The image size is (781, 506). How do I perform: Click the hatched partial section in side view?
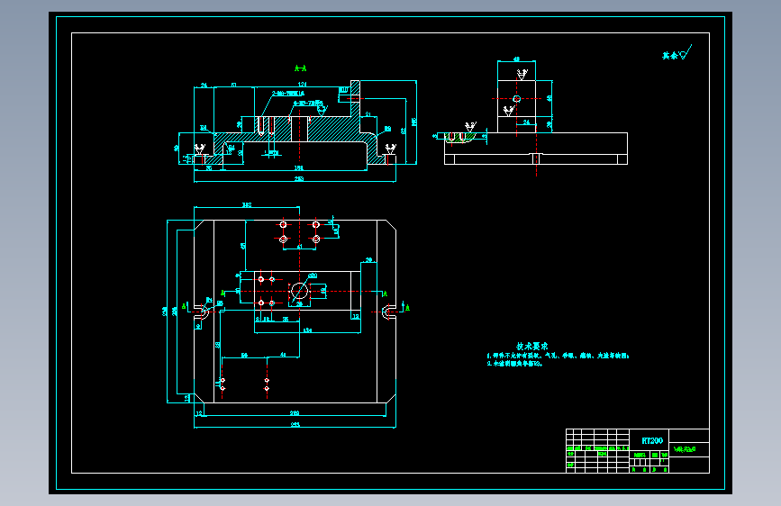click(x=460, y=138)
